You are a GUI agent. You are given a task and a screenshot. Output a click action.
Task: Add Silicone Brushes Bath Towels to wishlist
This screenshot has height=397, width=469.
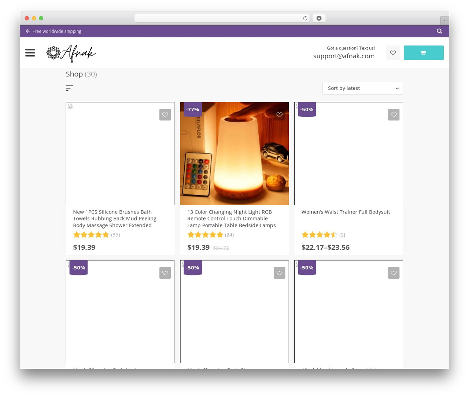click(x=165, y=115)
